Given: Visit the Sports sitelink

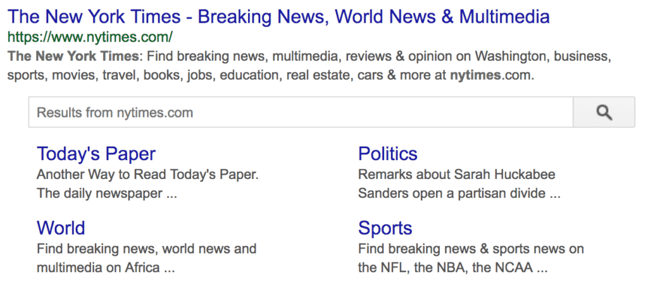Looking at the screenshot, I should coord(385,228).
